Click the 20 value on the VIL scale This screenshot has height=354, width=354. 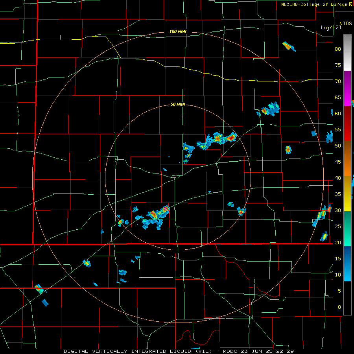point(338,243)
